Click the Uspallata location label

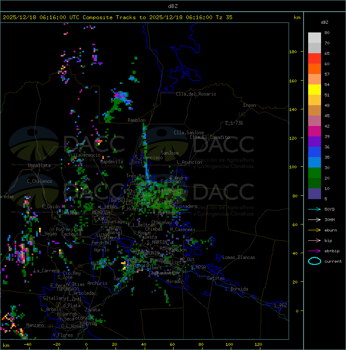pos(39,165)
